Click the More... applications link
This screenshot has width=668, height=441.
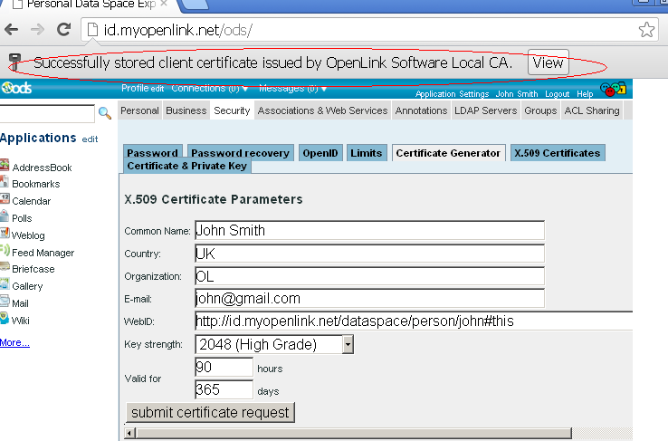14,342
